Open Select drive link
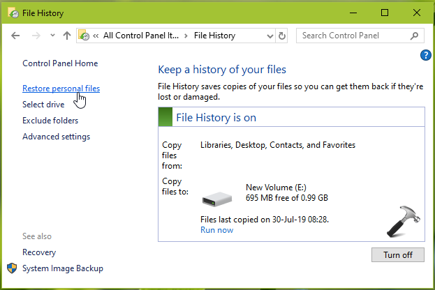 coord(43,105)
